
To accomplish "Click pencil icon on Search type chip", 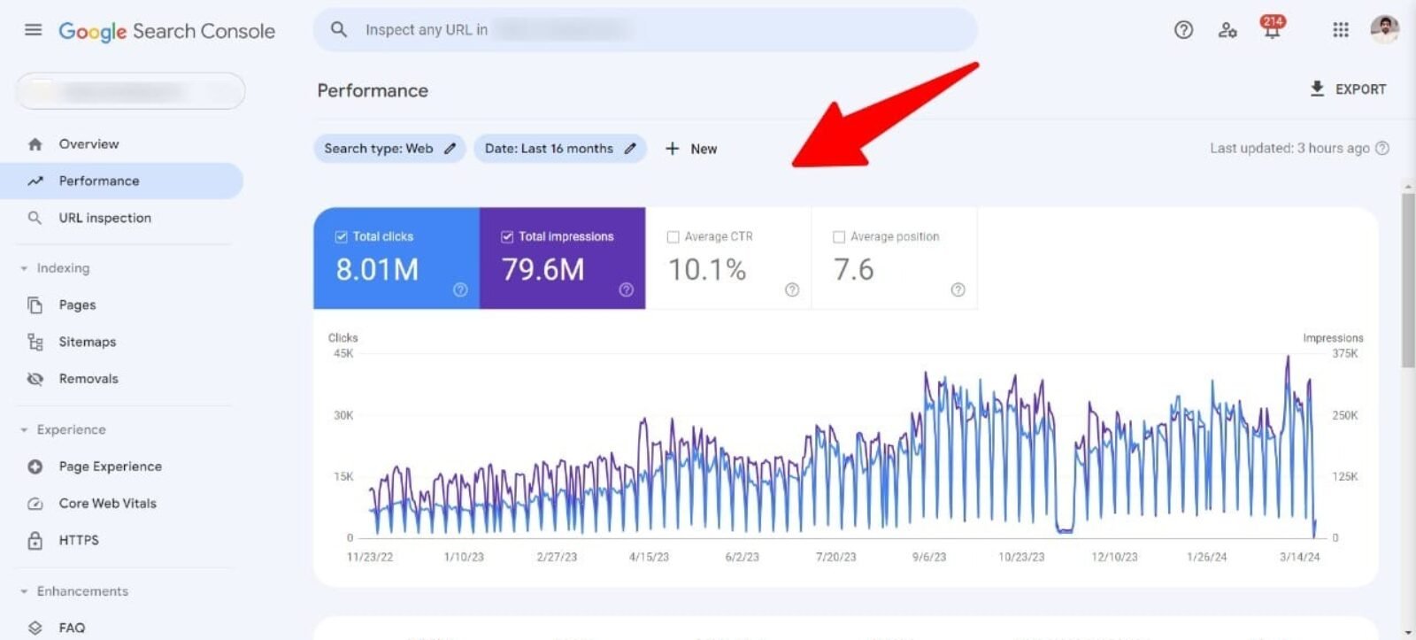I will point(450,149).
